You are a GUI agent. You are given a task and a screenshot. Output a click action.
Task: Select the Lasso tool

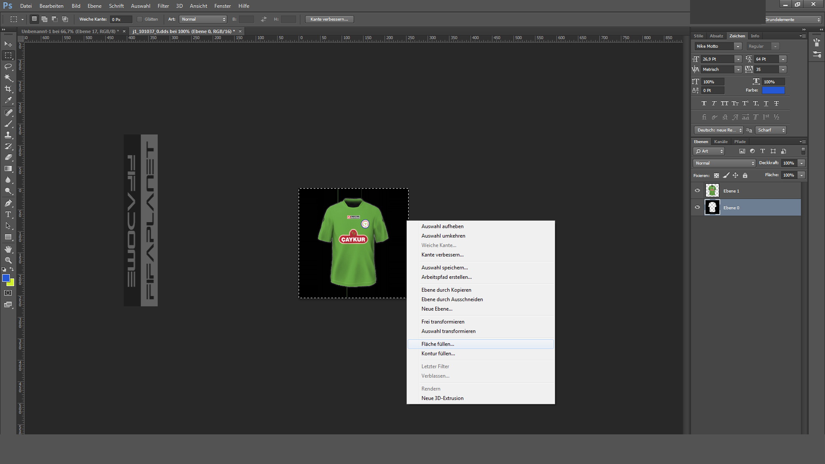tap(8, 67)
